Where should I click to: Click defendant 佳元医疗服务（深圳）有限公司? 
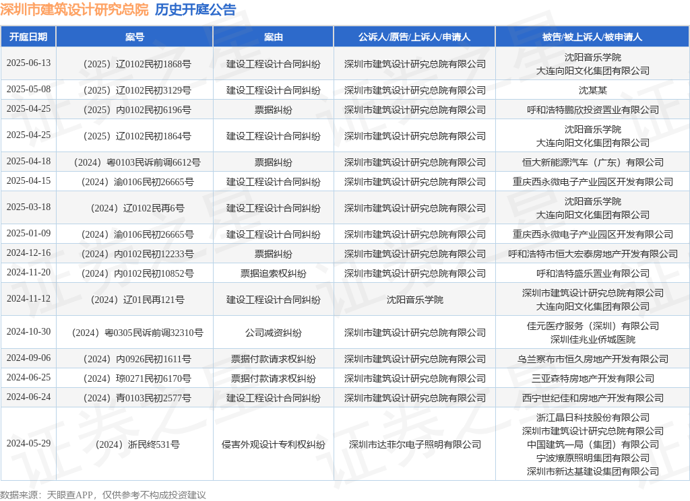tap(592, 326)
